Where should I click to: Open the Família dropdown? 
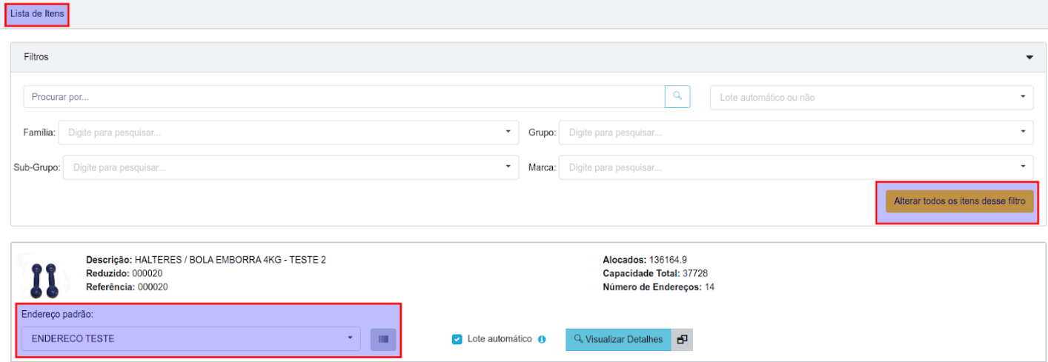[x=289, y=133]
